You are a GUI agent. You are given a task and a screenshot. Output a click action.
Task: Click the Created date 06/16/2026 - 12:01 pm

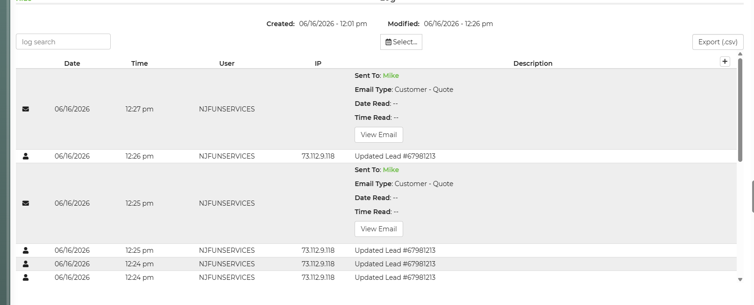[x=333, y=24]
